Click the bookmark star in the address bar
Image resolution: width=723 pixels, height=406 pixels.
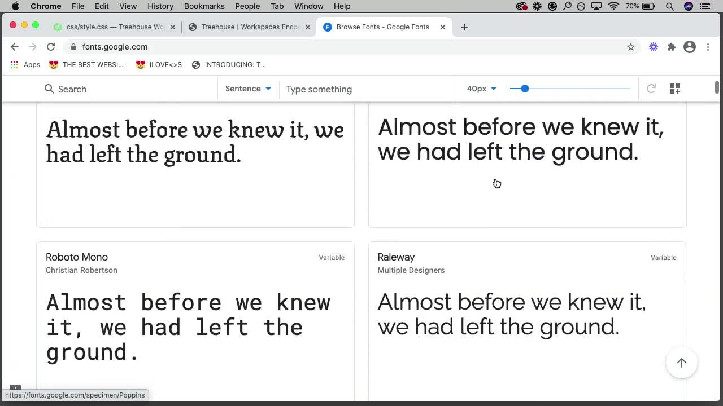click(630, 47)
